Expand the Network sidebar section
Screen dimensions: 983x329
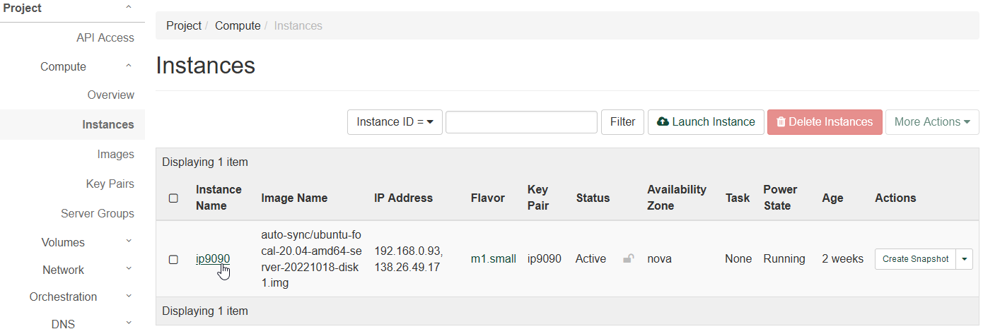click(x=128, y=270)
